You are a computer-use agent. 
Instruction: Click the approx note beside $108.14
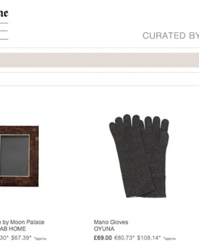[x=170, y=239]
